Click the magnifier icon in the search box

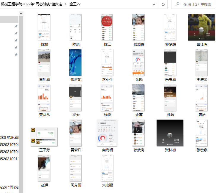(177, 4)
